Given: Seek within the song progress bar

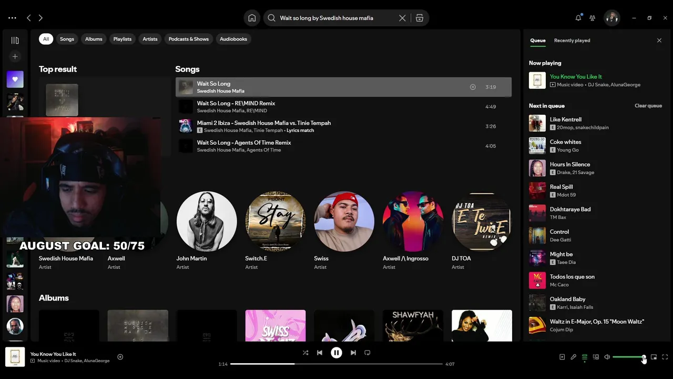Looking at the screenshot, I should click(x=336, y=364).
